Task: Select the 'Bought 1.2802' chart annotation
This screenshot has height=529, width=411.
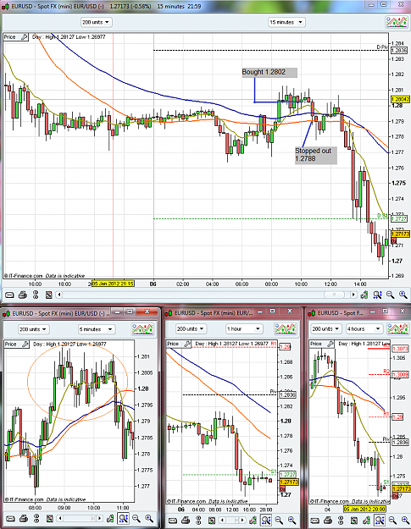Action: point(269,73)
